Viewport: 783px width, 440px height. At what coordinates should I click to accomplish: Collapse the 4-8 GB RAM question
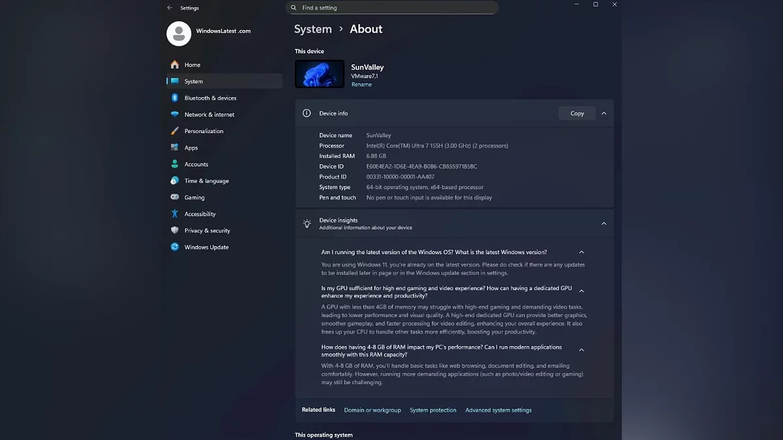pos(581,350)
